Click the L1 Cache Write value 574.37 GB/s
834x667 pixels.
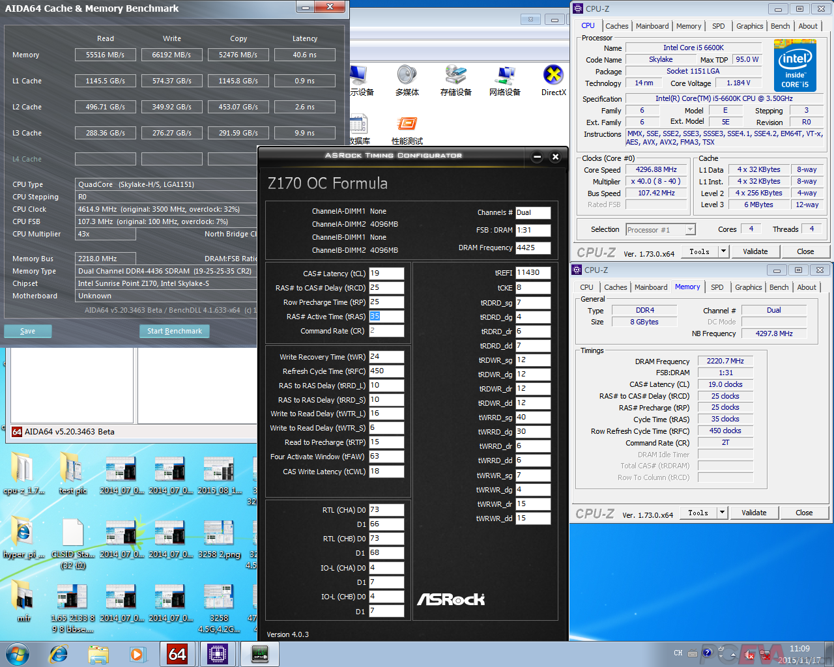coord(171,81)
